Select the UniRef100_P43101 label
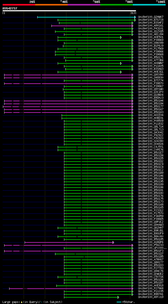Viewport: 168px width, 304px height. [151, 29]
